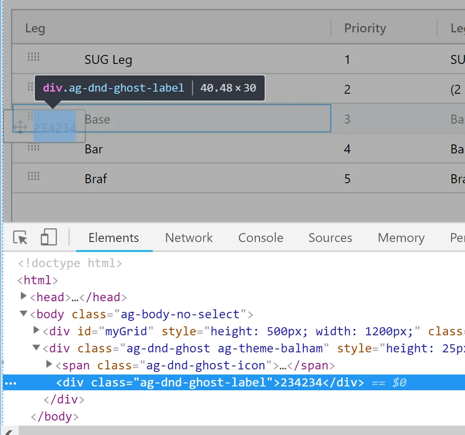This screenshot has height=435, width=465.
Task: Click priority cell with value 4
Action: (x=347, y=149)
